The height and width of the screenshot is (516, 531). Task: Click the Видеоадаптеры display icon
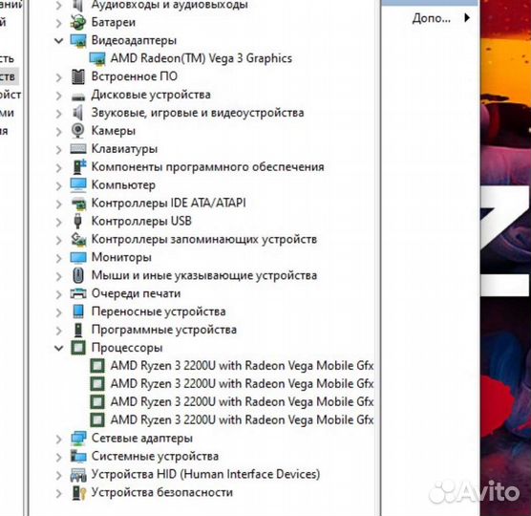click(78, 40)
